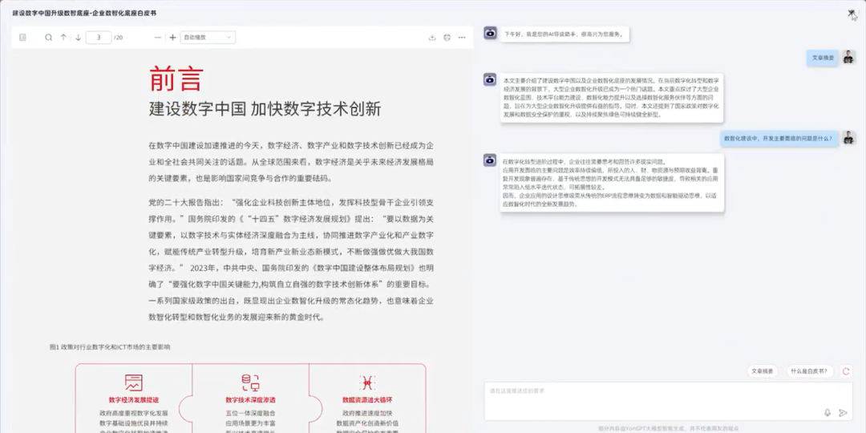Zoom out using the minus icon
866x433 pixels.
[x=157, y=38]
